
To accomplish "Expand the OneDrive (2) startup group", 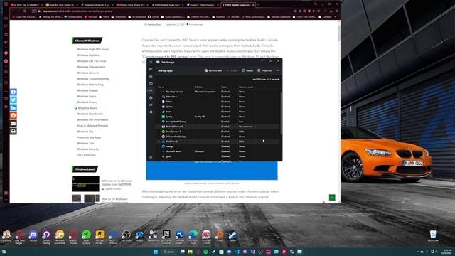I will coord(159,142).
